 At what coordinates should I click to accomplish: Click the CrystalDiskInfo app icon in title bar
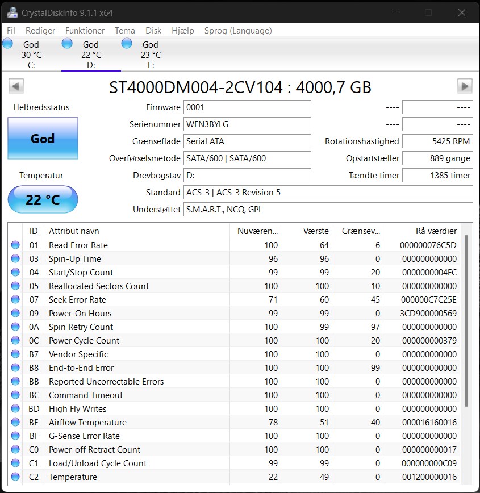coord(11,12)
